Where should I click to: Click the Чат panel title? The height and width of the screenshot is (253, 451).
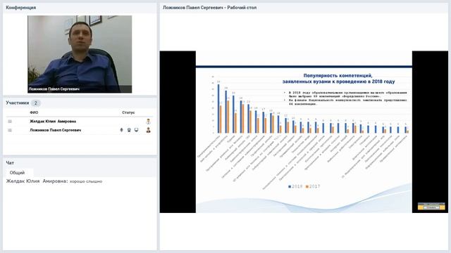10,162
